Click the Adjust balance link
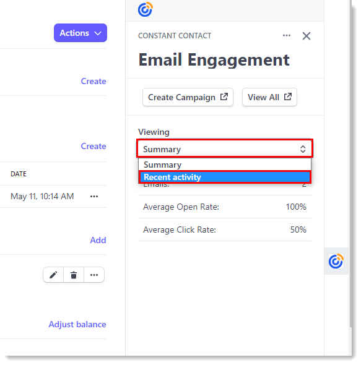Viewport: 361px width, 365px height. point(77,324)
